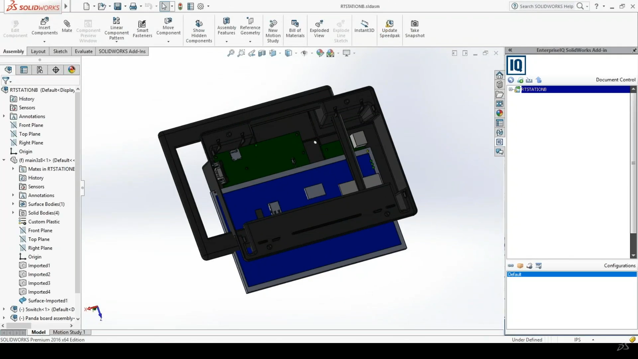This screenshot has height=359, width=638.
Task: Start a New Motion Study
Action: pos(273,31)
